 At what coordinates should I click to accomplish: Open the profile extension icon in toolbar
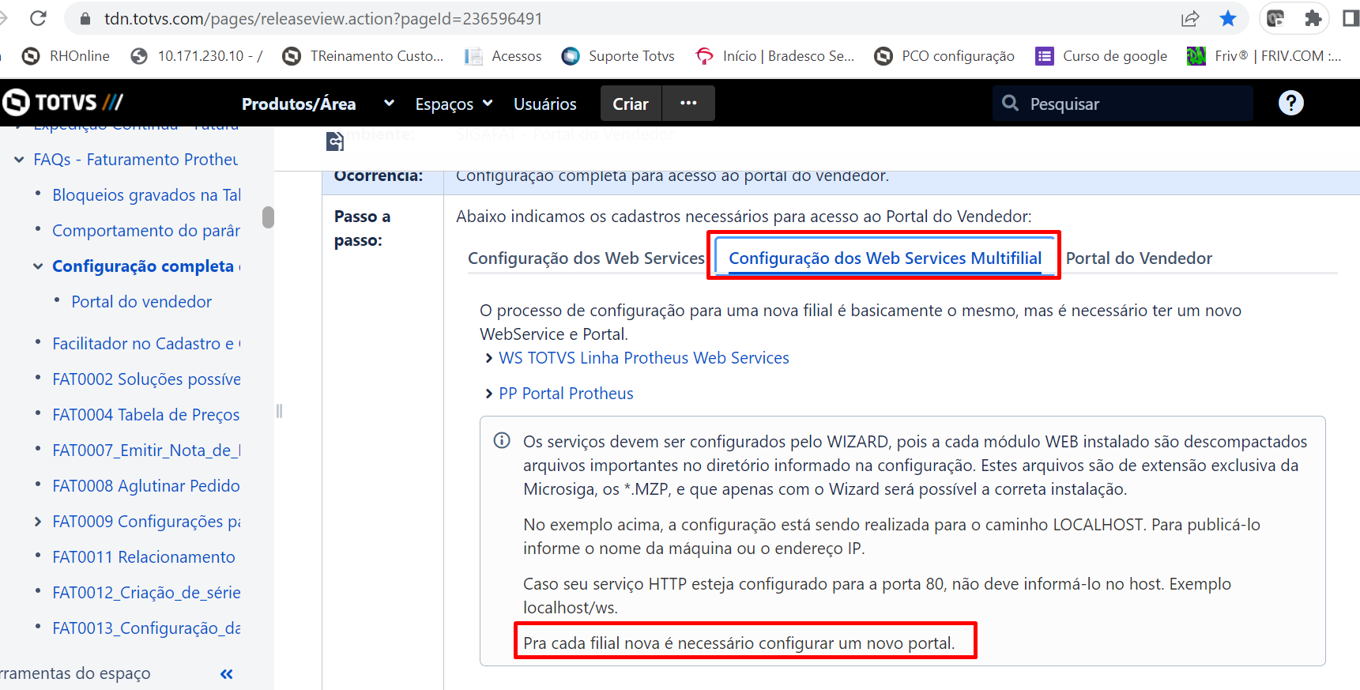(1275, 18)
